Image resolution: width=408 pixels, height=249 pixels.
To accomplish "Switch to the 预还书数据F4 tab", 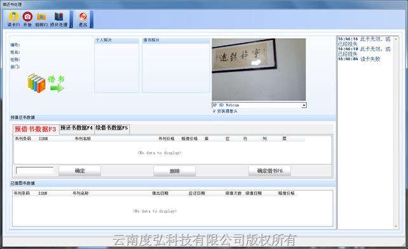I will tap(76, 128).
